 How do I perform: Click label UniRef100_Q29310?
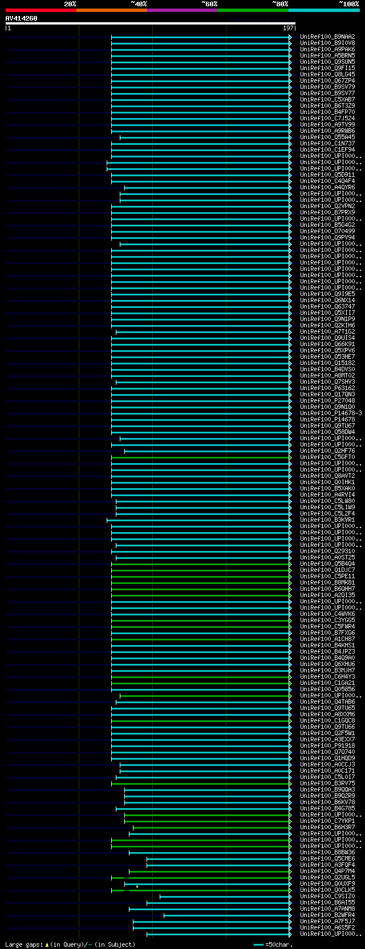pos(327,551)
